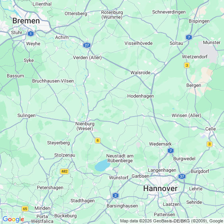Click the B6 road marker below Nienburg
Viewport: 224px width, 224px height.
click(98, 140)
